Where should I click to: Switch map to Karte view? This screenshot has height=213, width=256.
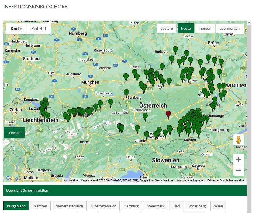(16, 29)
